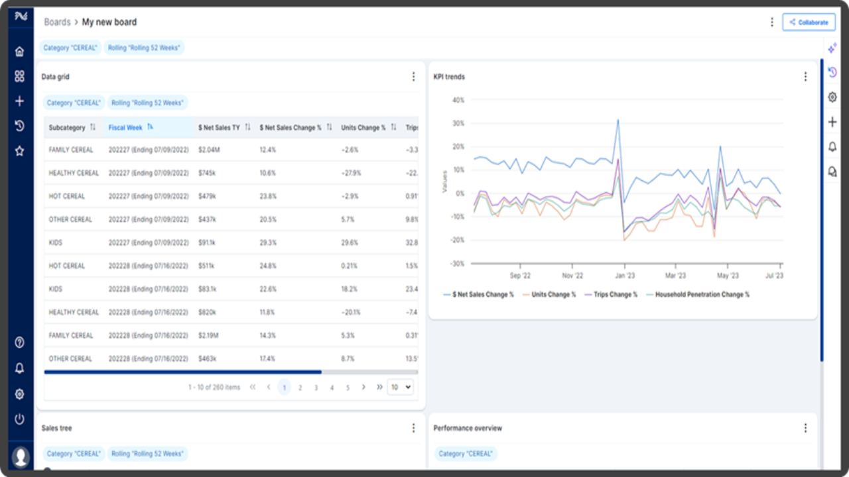Toggle $ Net Sales Change % legend series
The image size is (849, 477).
(478, 294)
